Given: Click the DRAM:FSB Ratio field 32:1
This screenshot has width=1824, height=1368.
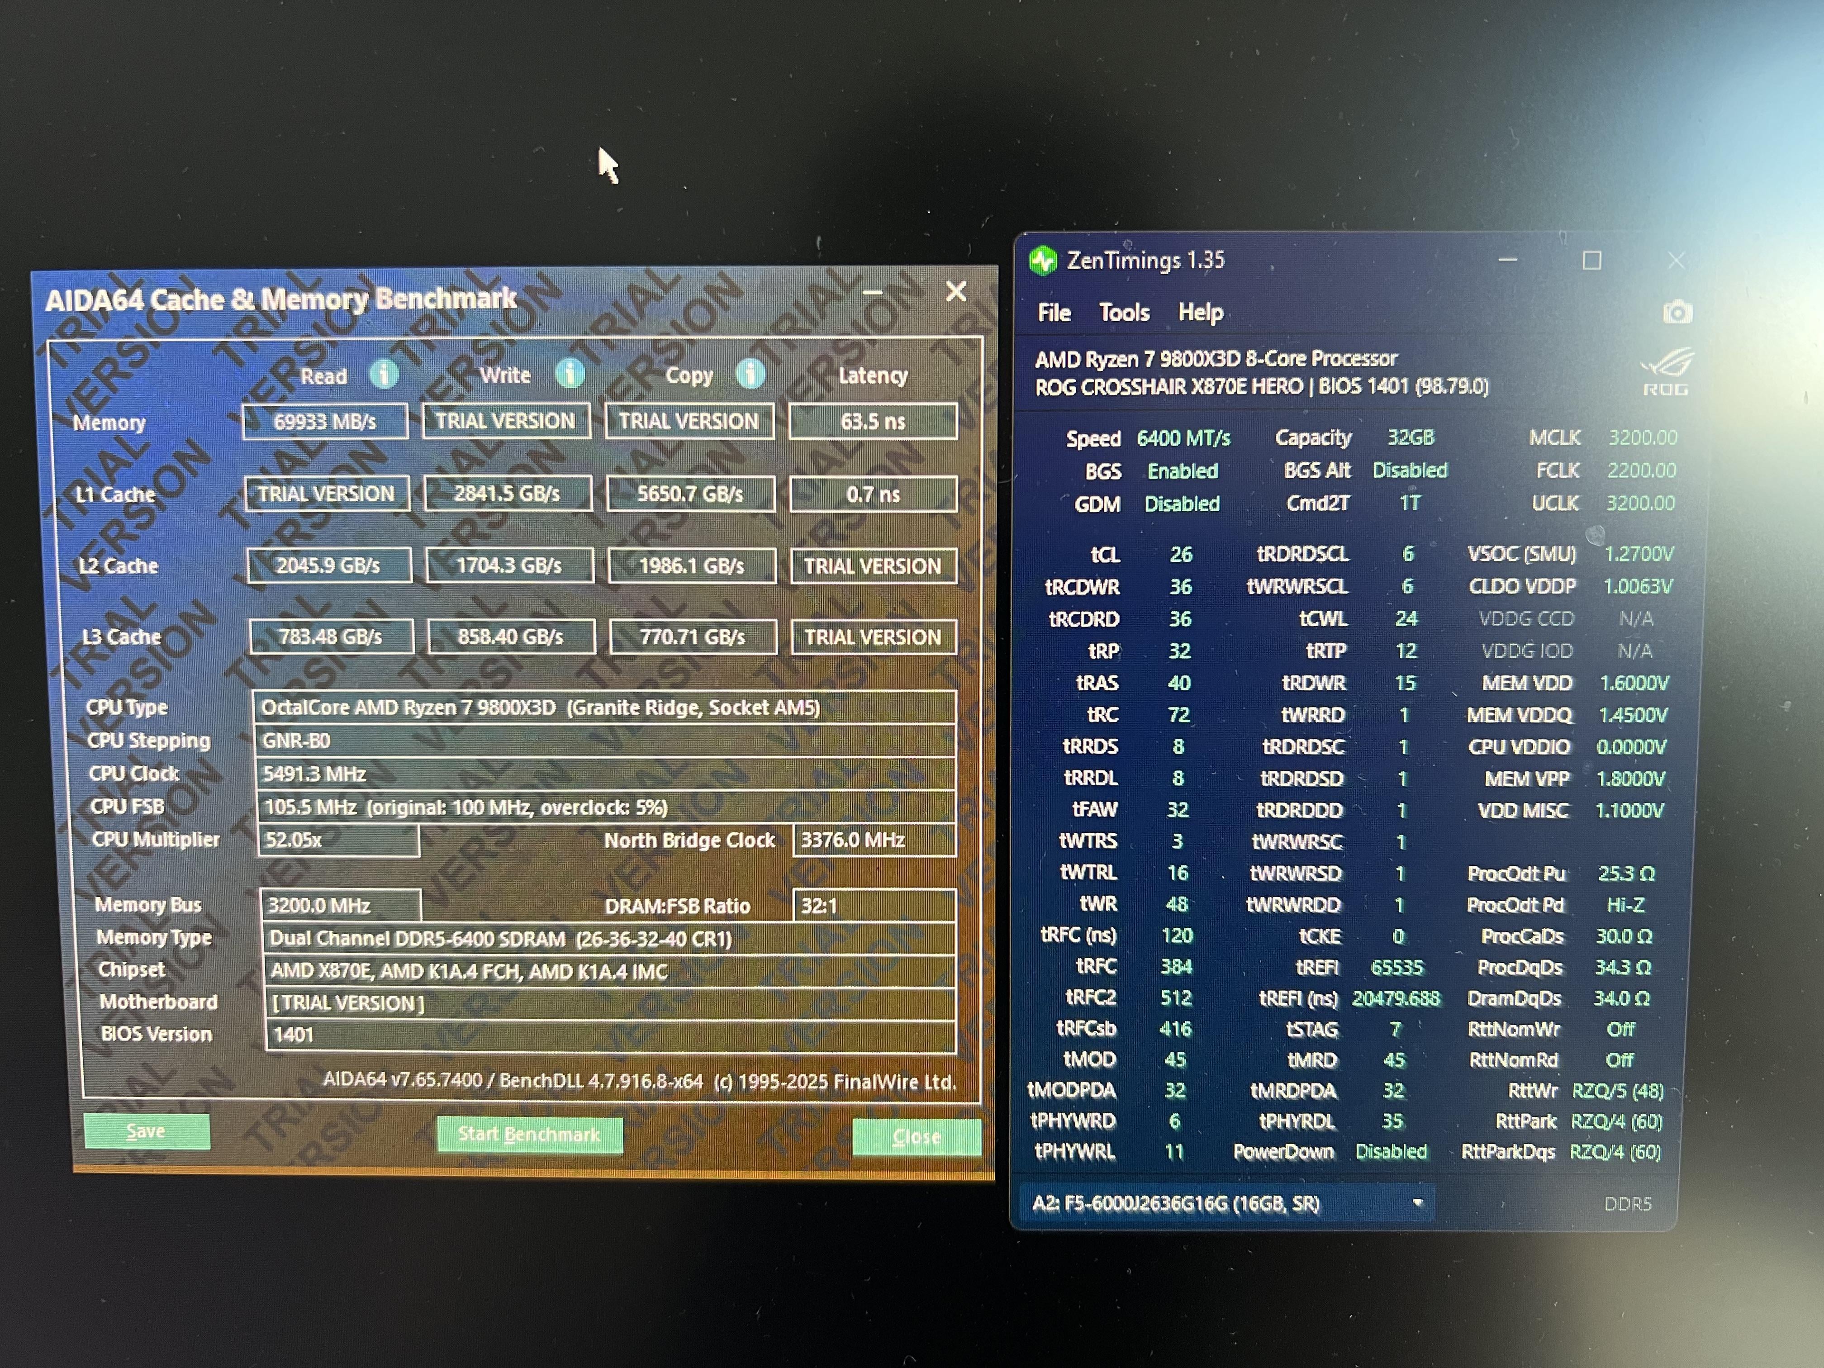Looking at the screenshot, I should point(874,905).
